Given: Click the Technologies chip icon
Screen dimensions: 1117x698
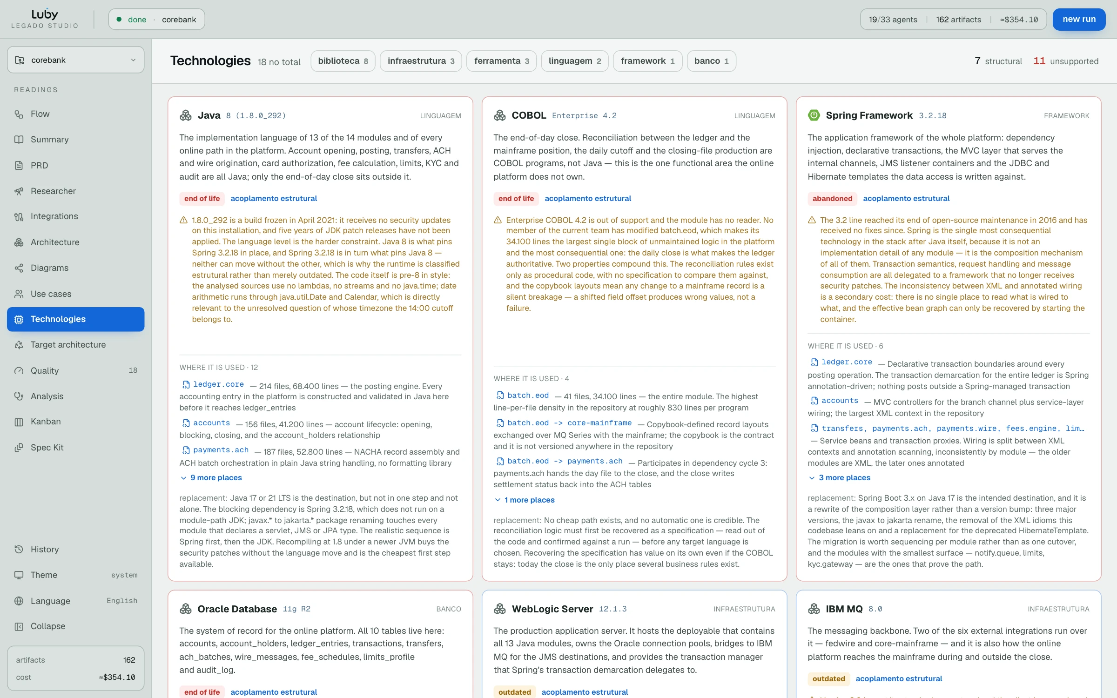Looking at the screenshot, I should coord(19,319).
